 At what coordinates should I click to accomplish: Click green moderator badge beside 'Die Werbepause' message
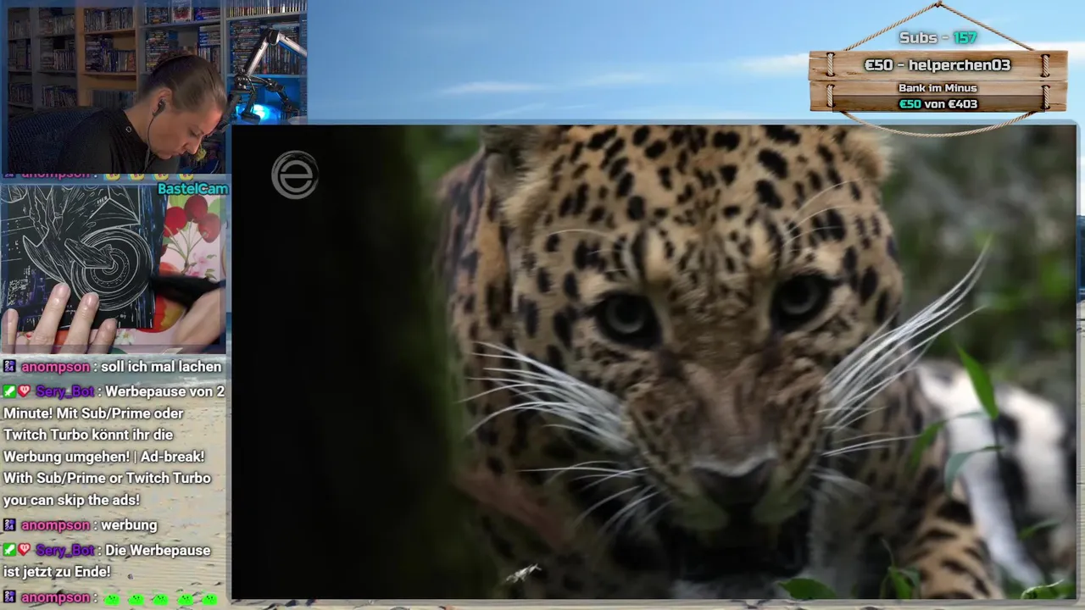9,550
